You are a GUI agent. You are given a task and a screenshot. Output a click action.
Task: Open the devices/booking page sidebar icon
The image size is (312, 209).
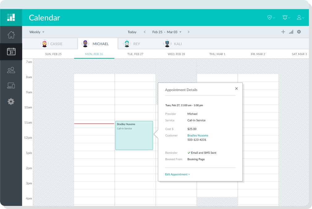[x=11, y=86]
